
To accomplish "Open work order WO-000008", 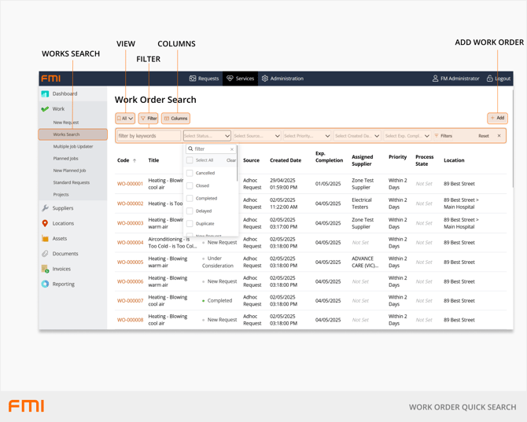I will 130,320.
